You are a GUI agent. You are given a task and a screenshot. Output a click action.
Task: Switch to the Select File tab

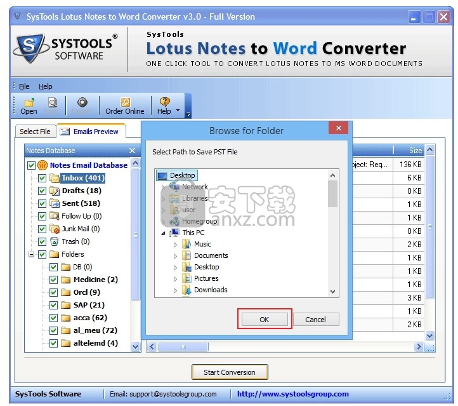(x=35, y=132)
